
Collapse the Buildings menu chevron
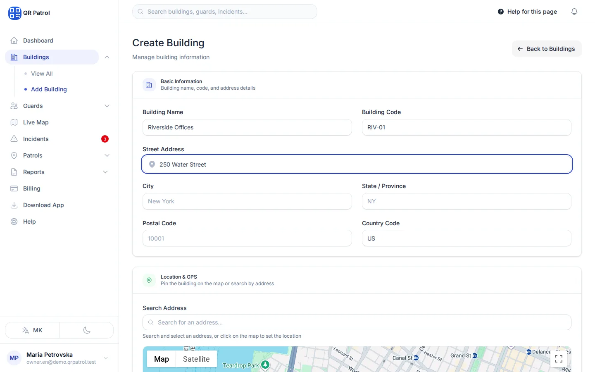coord(107,57)
